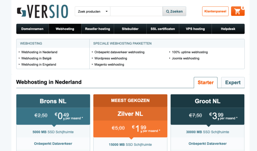
Task: Open the Wordpress webhosting link
Action: pyautogui.click(x=111, y=58)
